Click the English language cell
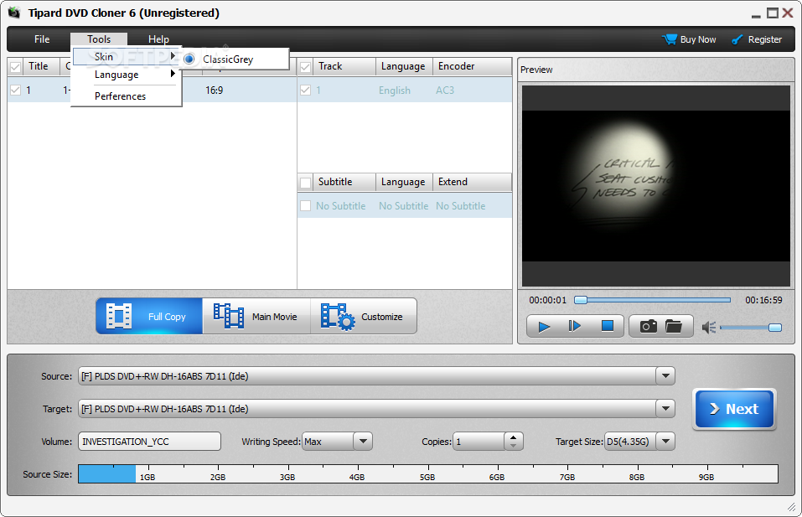 point(395,90)
